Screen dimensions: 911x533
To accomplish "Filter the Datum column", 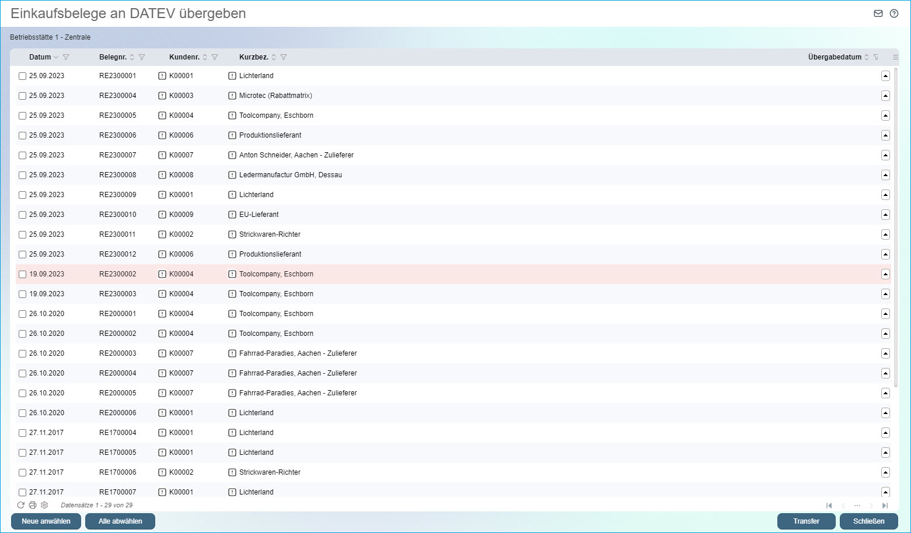I will pyautogui.click(x=66, y=57).
